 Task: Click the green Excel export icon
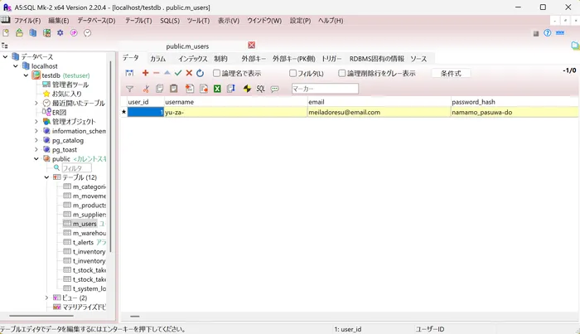coord(217,89)
